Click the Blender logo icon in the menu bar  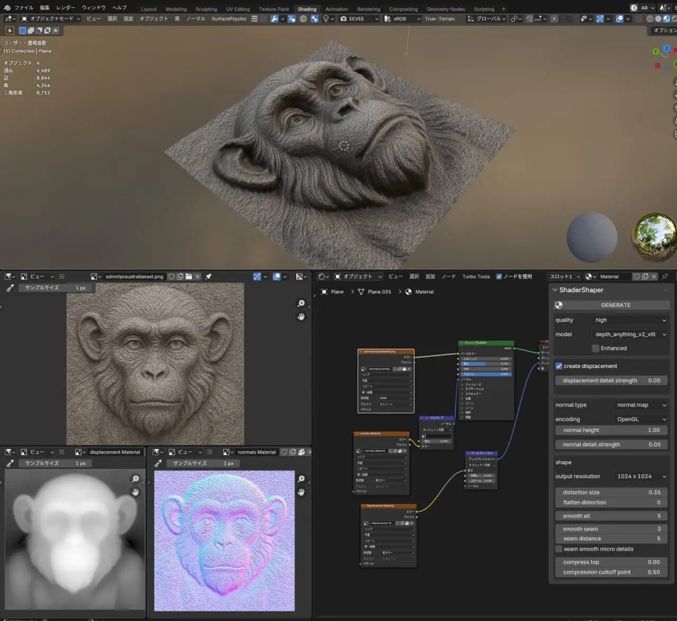(7, 8)
